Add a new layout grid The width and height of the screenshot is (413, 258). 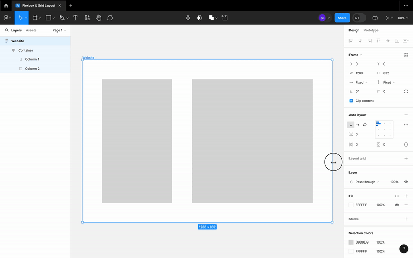click(406, 158)
